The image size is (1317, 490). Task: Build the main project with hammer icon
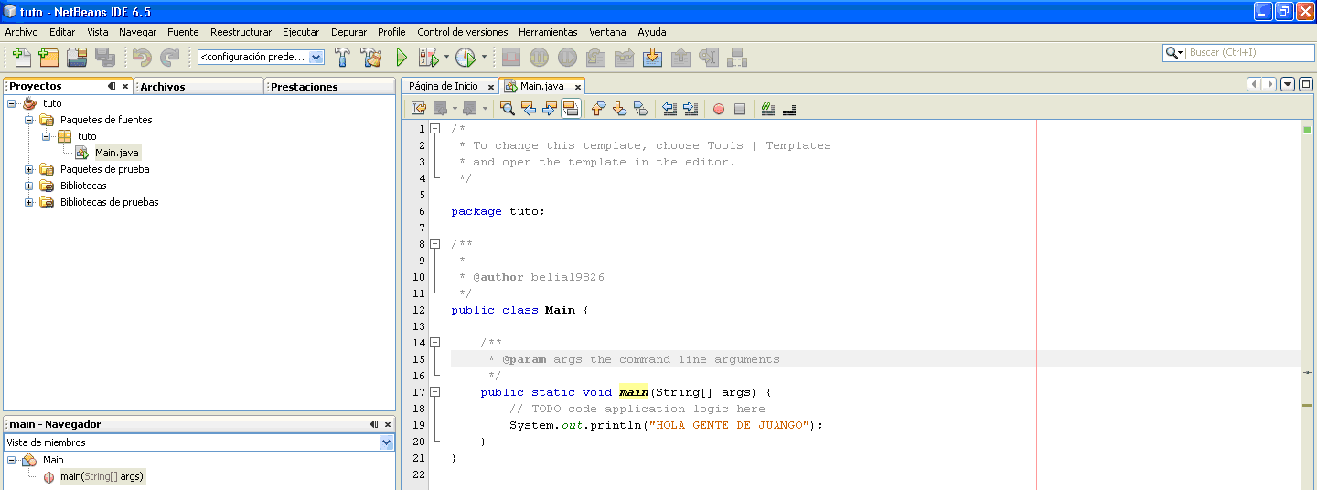[343, 57]
